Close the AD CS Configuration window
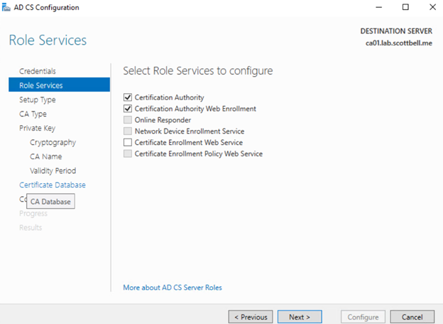This screenshot has width=443, height=324. [x=430, y=8]
